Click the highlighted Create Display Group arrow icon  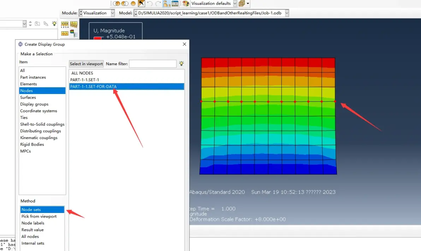click(x=142, y=4)
